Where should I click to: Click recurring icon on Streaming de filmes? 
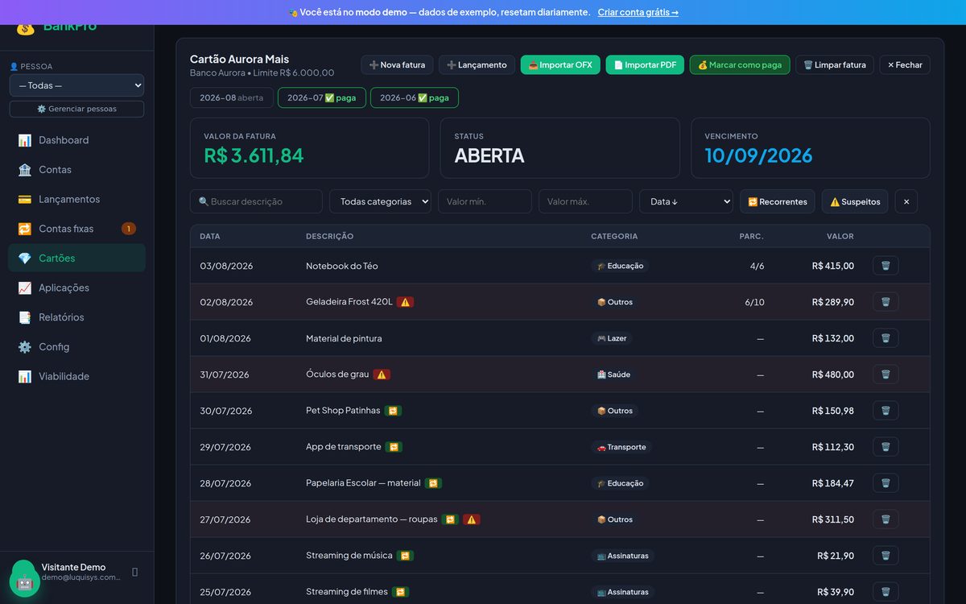pos(400,592)
